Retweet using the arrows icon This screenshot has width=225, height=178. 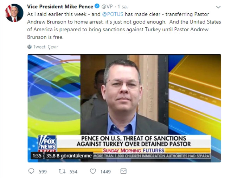(x=62, y=171)
